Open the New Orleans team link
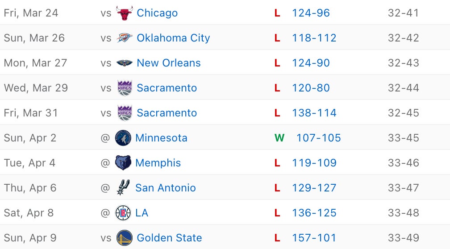This screenshot has height=249, width=450. coord(169,63)
